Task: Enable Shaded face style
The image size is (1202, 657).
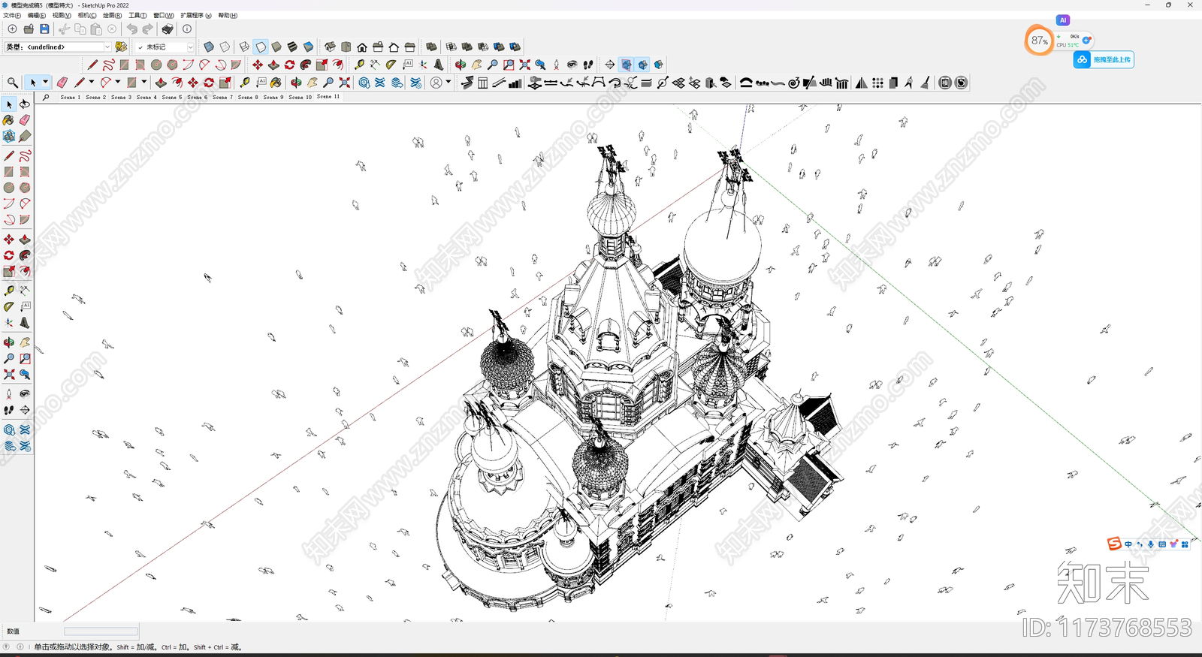Action: point(276,47)
